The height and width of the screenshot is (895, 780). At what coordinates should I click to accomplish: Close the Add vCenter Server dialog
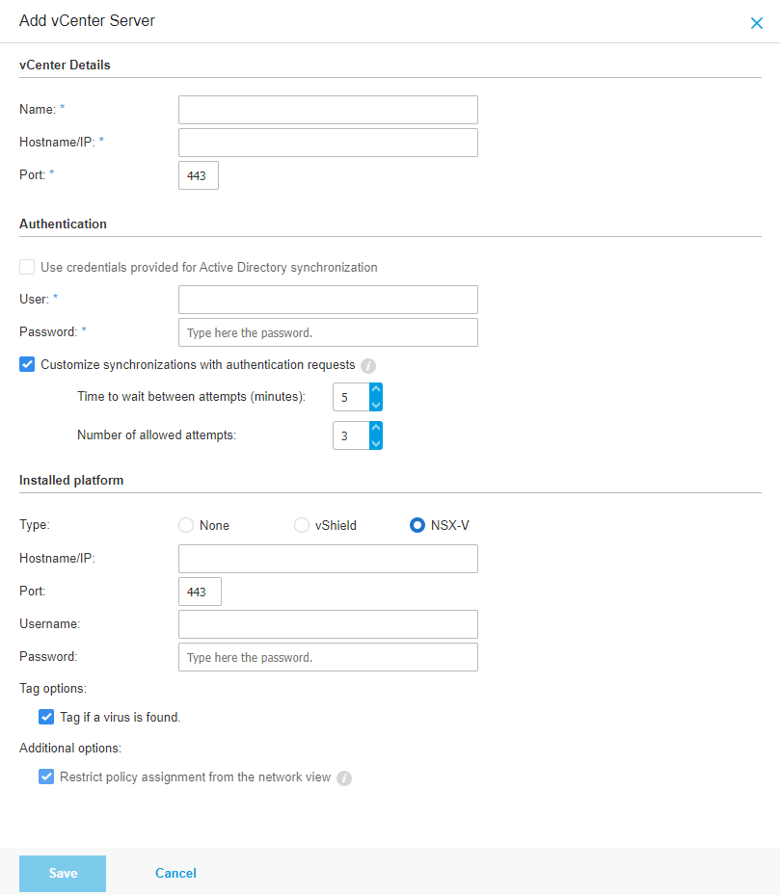coord(757,23)
